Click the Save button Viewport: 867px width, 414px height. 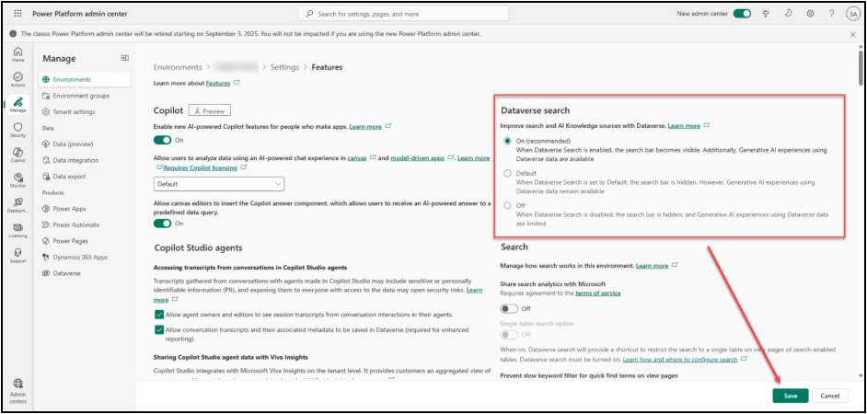pyautogui.click(x=791, y=396)
